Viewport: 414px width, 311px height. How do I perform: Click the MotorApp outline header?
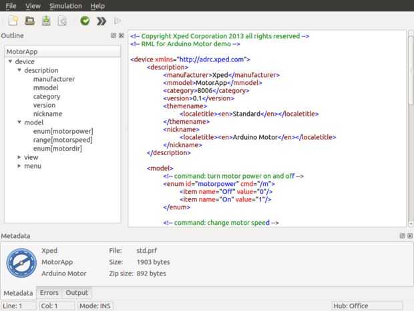click(63, 51)
